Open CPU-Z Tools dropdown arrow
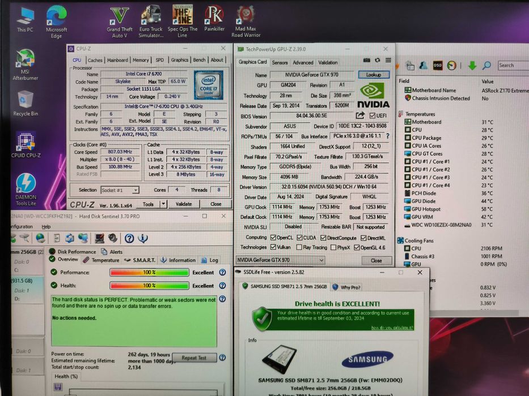This screenshot has width=529, height=396. coord(163,204)
